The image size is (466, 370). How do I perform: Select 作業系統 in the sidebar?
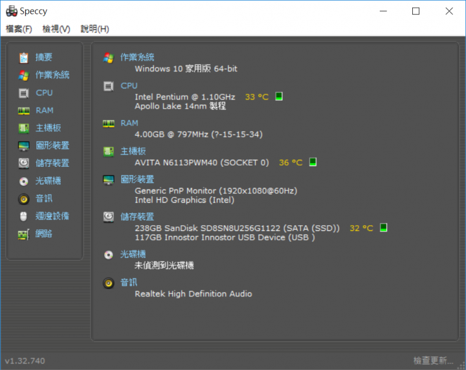click(52, 75)
